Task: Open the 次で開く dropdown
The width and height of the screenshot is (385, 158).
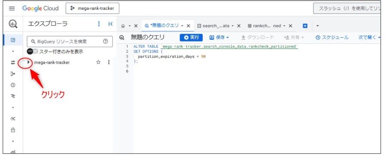Action: click(369, 37)
